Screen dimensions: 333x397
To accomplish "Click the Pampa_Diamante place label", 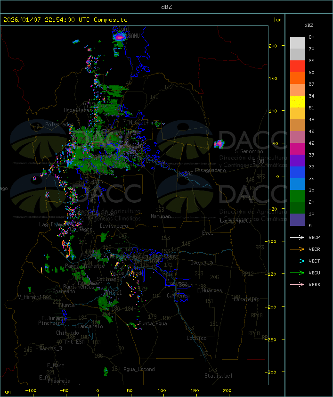I will point(85,266).
